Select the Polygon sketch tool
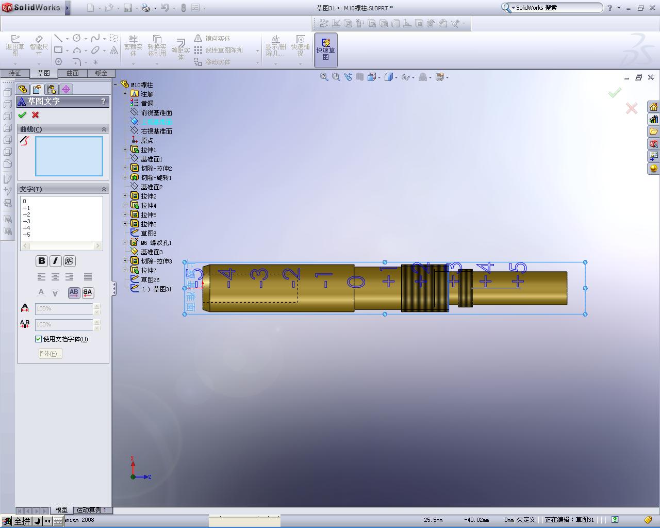 coord(58,62)
